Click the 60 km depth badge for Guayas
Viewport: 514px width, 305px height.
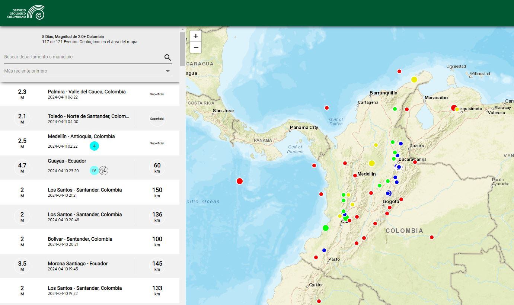pos(157,167)
